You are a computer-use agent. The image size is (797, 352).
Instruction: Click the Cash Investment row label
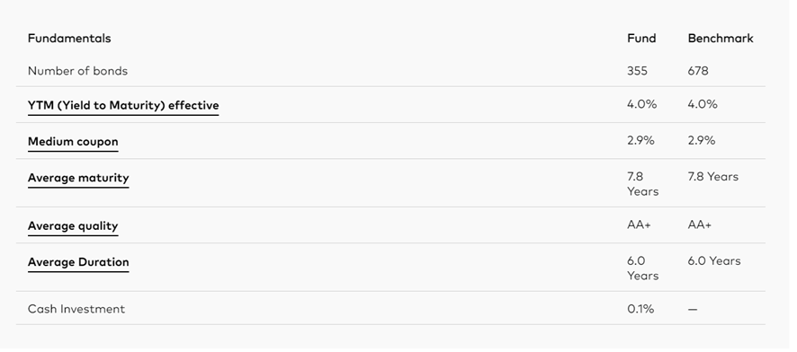click(x=76, y=309)
